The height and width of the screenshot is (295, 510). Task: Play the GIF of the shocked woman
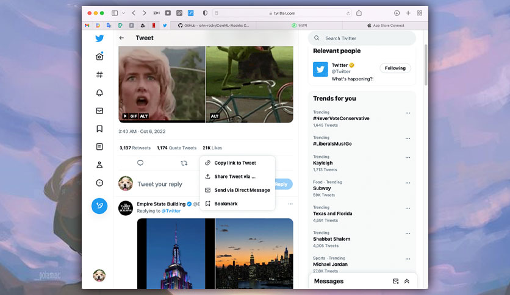click(125, 116)
